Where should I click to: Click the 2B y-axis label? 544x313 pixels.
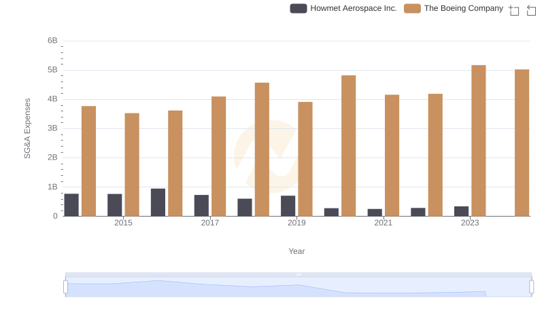tap(52, 158)
